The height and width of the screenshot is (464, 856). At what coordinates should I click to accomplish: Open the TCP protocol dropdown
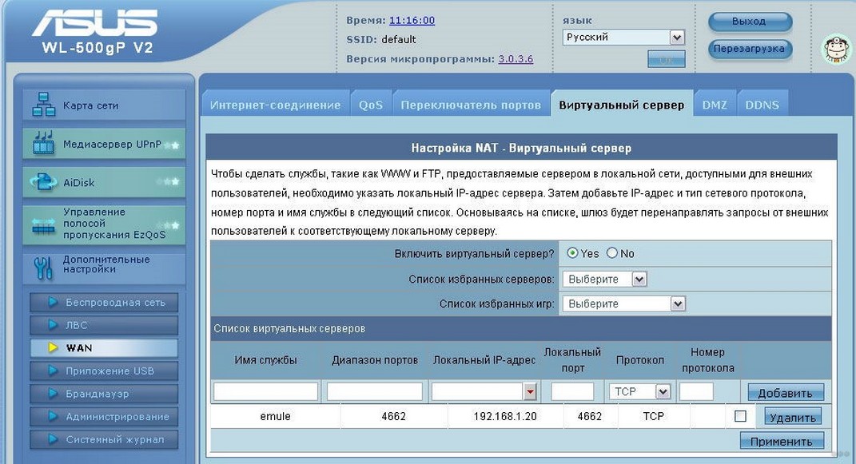point(639,391)
